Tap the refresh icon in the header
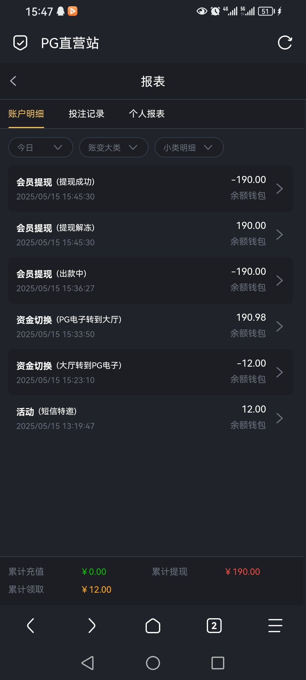This screenshot has height=680, width=306. tap(285, 43)
